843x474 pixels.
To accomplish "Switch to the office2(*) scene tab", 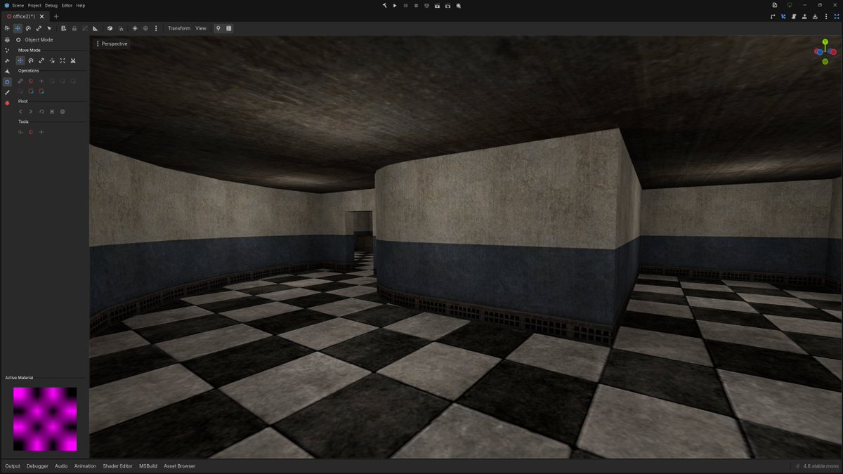I will (x=24, y=16).
